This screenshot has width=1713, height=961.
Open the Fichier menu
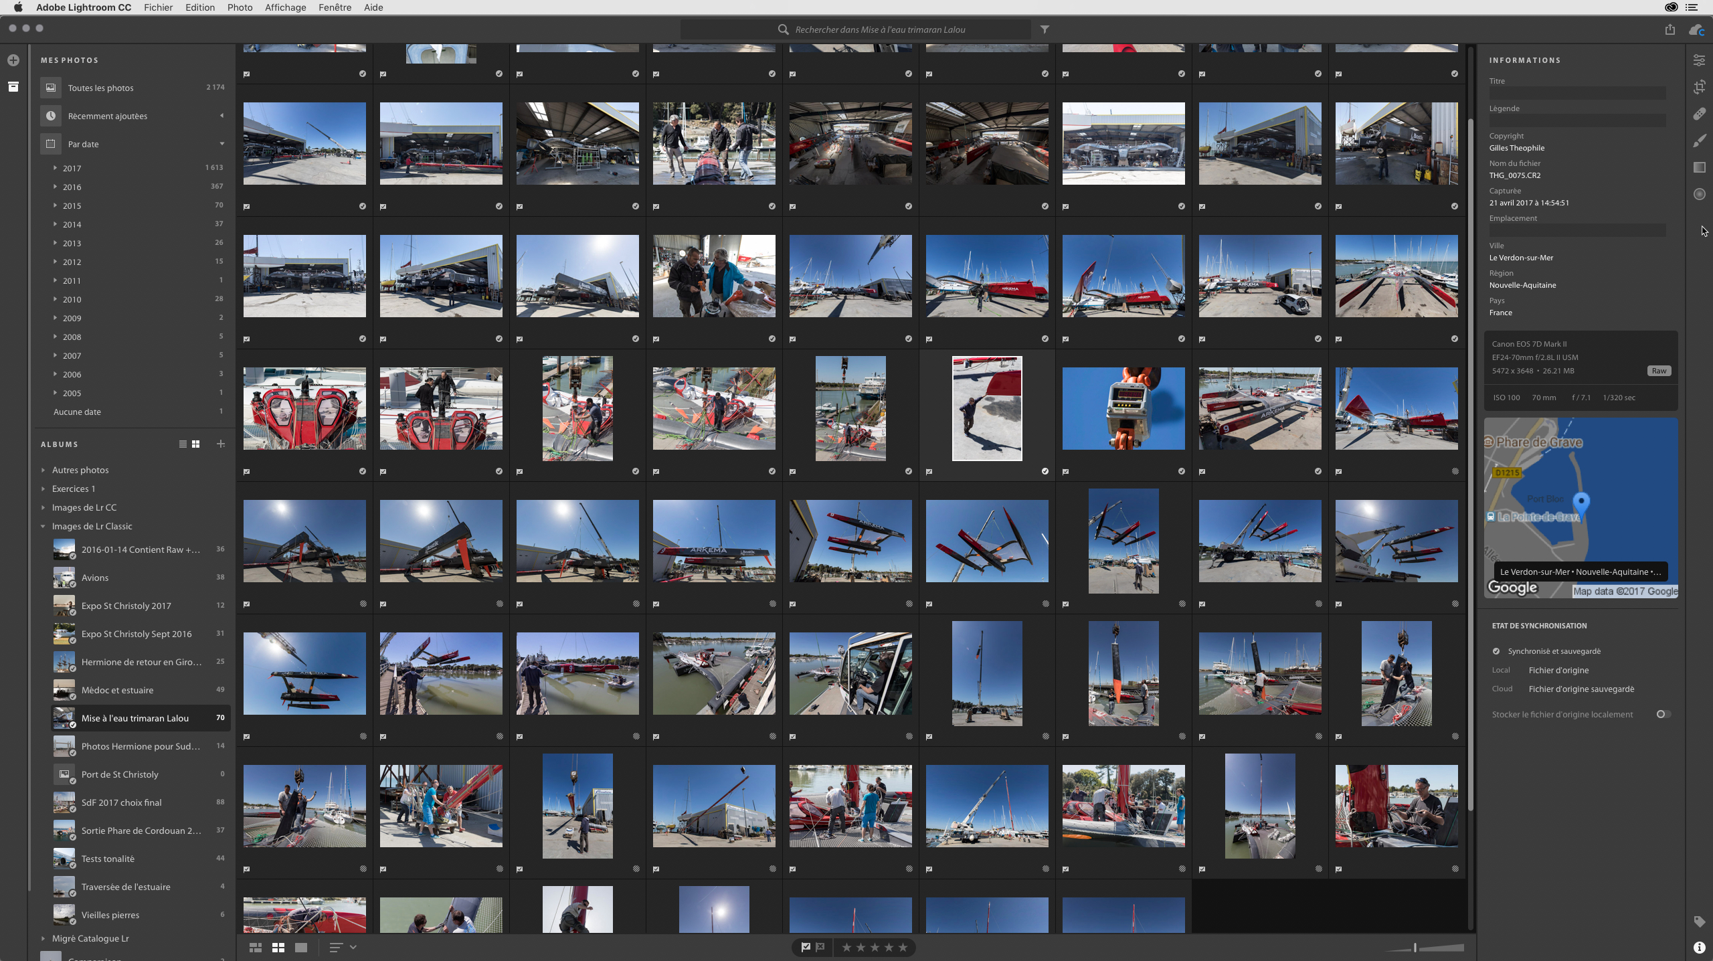click(x=158, y=7)
